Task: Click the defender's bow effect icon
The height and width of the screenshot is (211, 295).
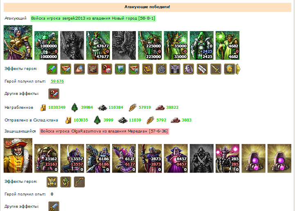Action: (79, 182)
